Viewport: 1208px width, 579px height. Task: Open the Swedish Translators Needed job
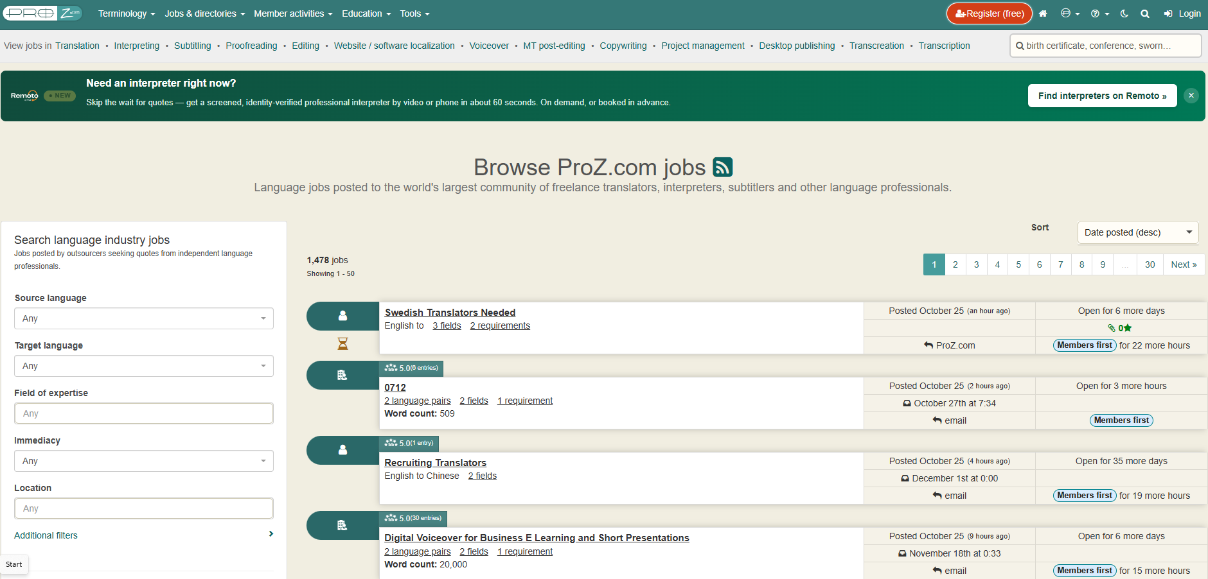(450, 313)
